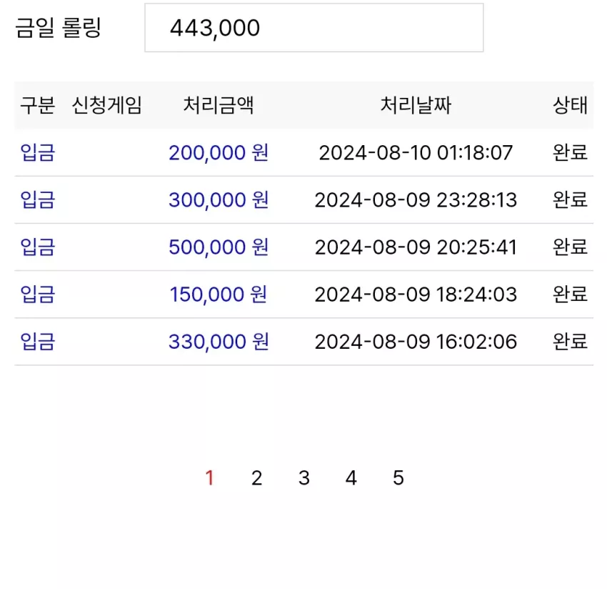The image size is (607, 589).
Task: Click the 금일 롤링 input field showing 443,000
Action: [x=314, y=28]
